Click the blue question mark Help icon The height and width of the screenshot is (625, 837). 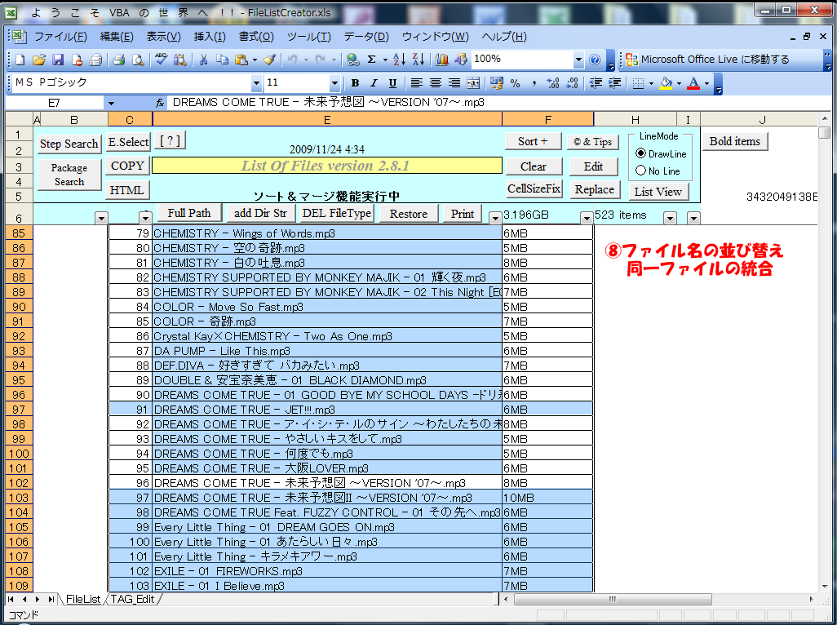595,60
